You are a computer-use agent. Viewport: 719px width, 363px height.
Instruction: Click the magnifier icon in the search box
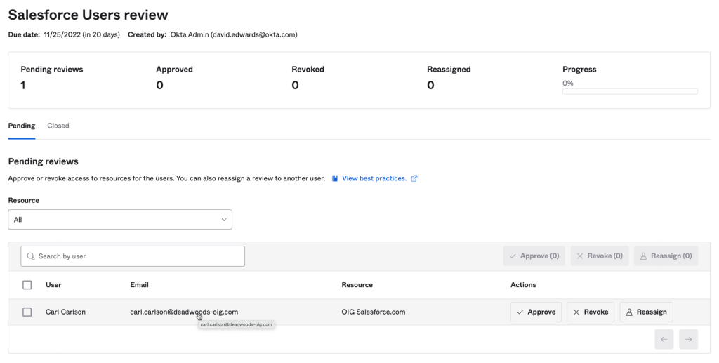[31, 256]
